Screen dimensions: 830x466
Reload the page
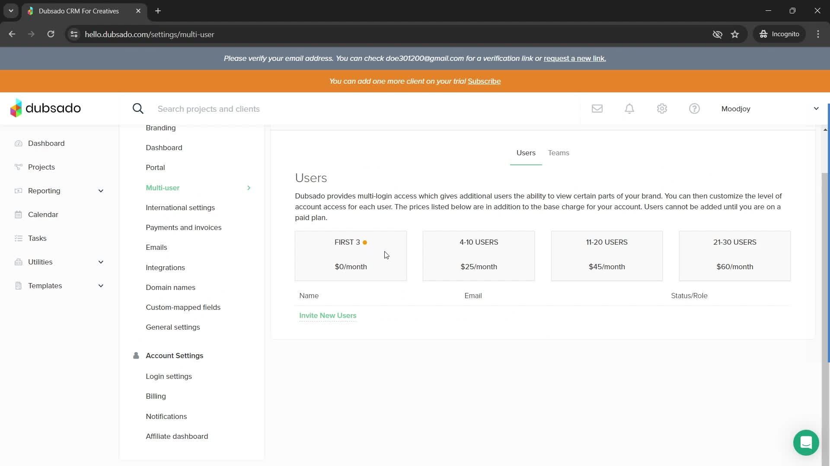point(51,34)
